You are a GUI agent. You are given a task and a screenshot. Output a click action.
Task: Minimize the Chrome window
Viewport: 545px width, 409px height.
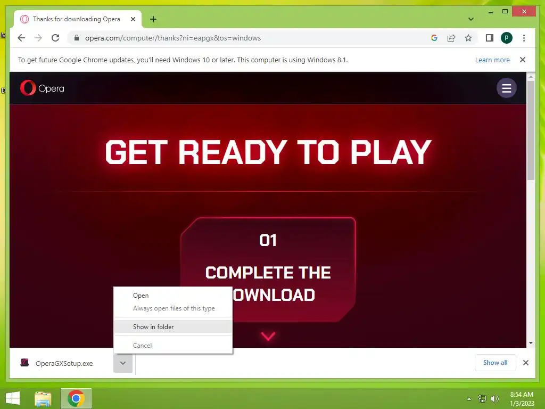(490, 12)
